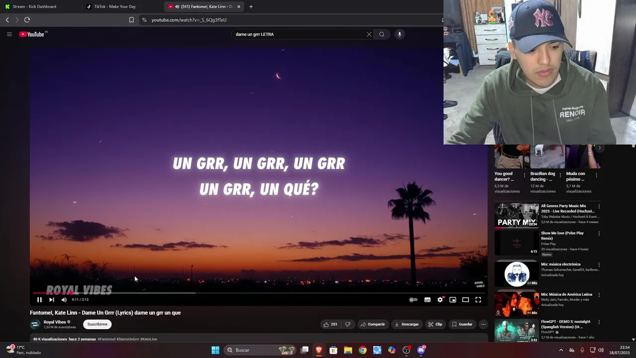Click the address bar URL
Viewport: 636px width, 358px height.
[189, 20]
